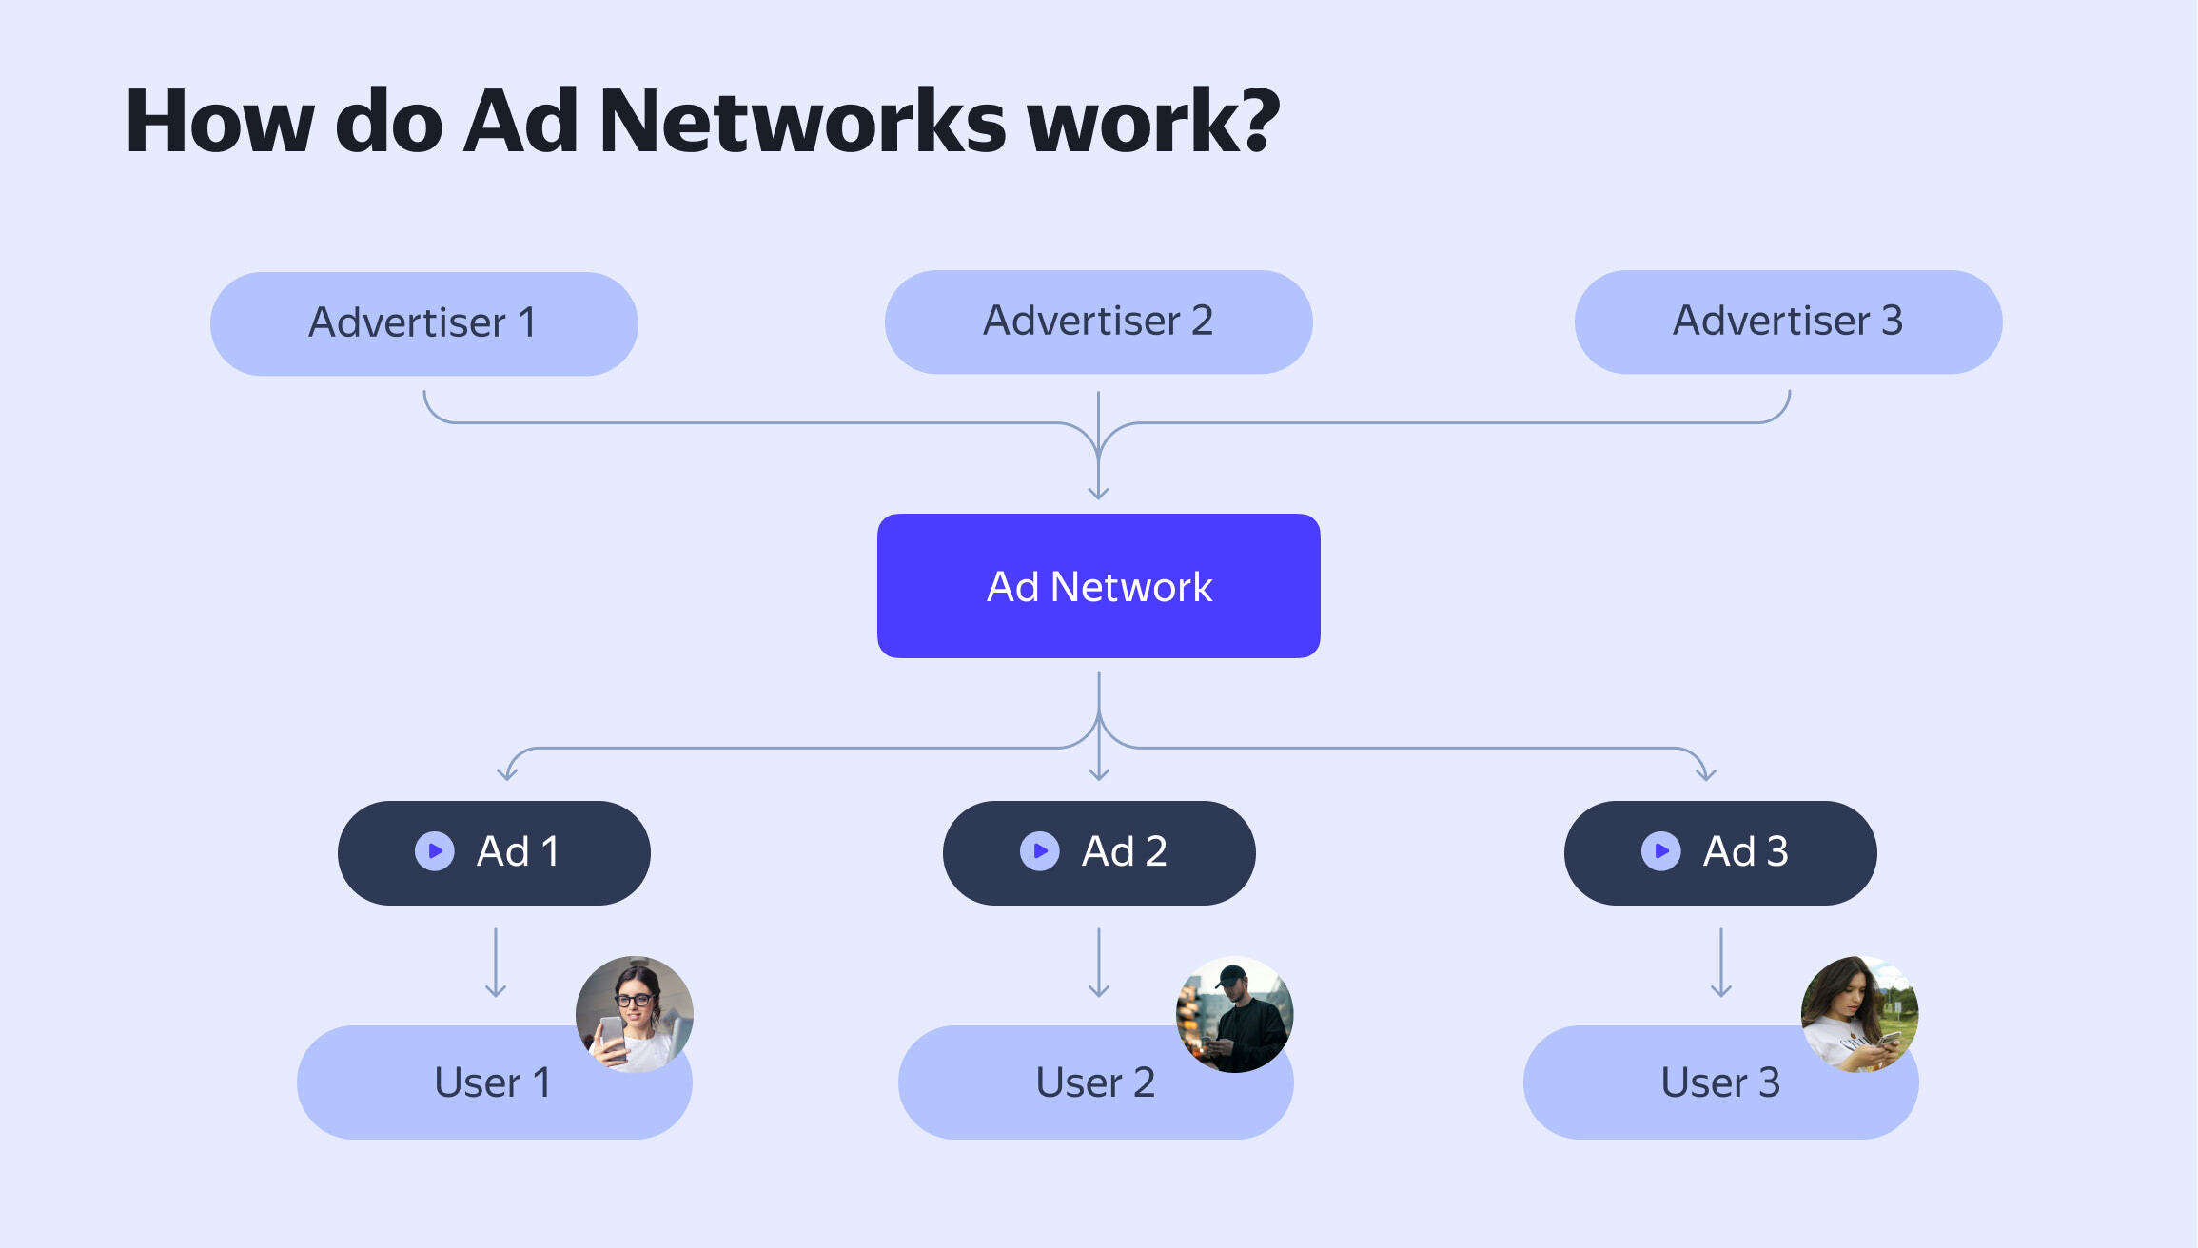Click the play icon on Ad 3
Image resolution: width=2198 pixels, height=1248 pixels.
point(1603,852)
